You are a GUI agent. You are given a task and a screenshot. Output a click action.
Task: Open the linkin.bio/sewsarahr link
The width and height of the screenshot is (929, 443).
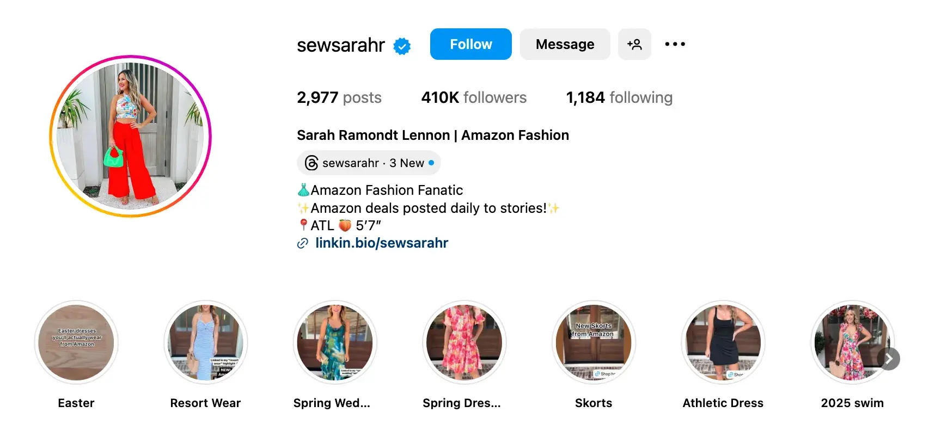pos(381,243)
